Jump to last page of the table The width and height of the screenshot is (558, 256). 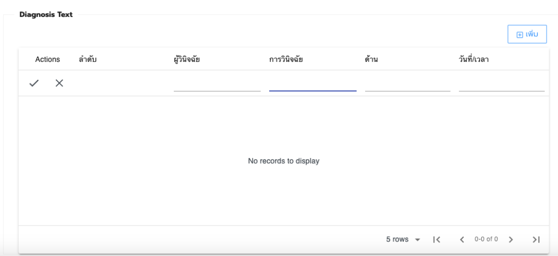536,239
